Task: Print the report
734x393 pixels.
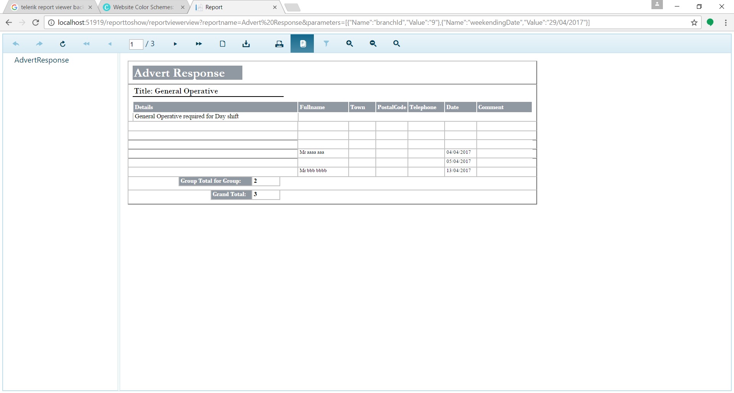Action: point(279,44)
